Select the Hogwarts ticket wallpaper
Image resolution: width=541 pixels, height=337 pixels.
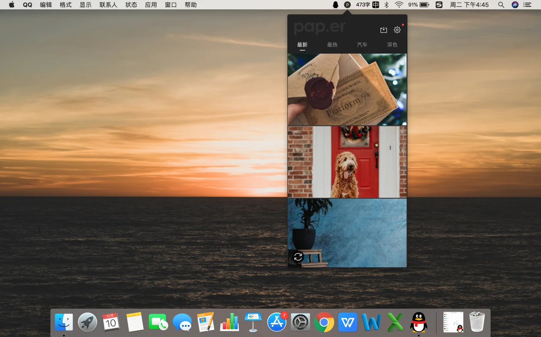point(347,89)
